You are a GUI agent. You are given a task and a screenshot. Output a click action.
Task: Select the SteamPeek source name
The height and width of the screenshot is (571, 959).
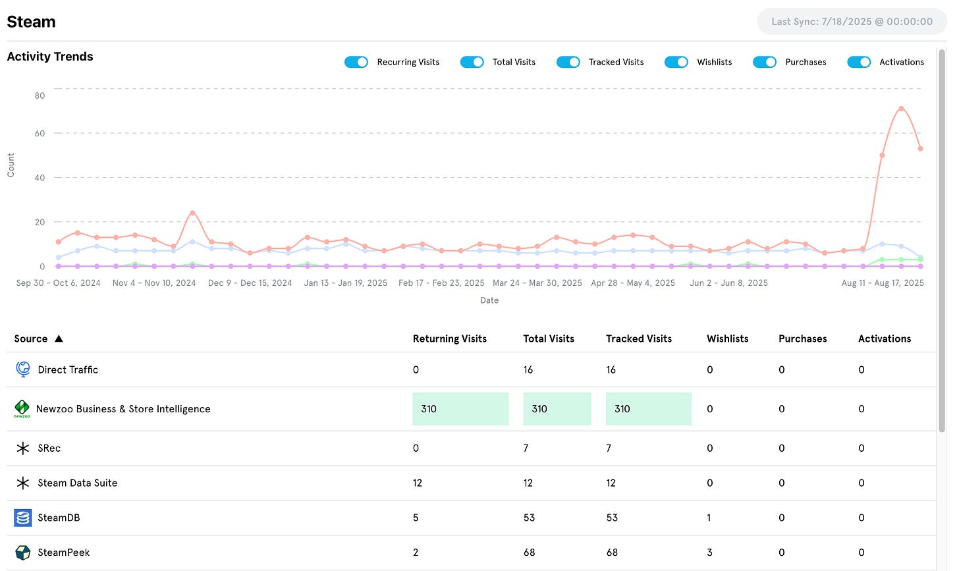click(x=64, y=553)
